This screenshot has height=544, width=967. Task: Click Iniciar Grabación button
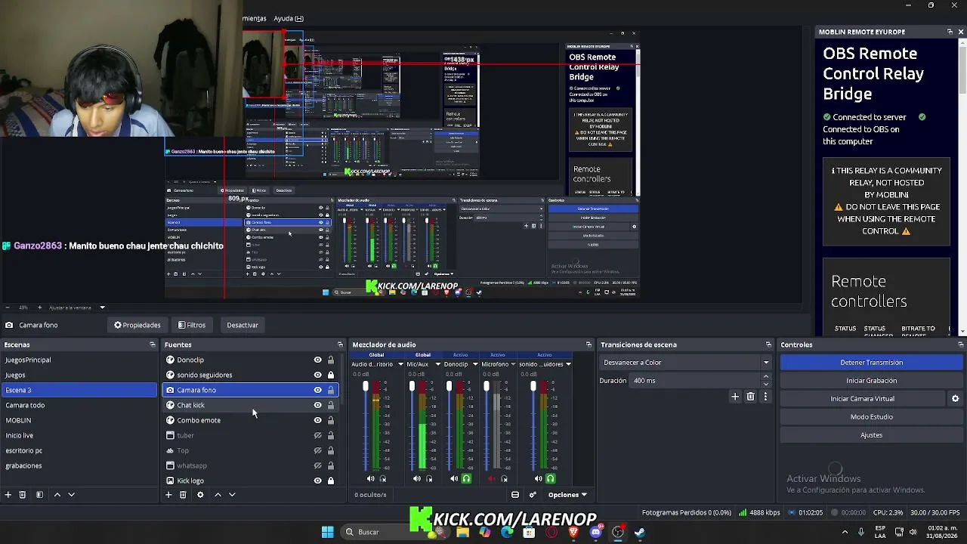click(x=872, y=381)
